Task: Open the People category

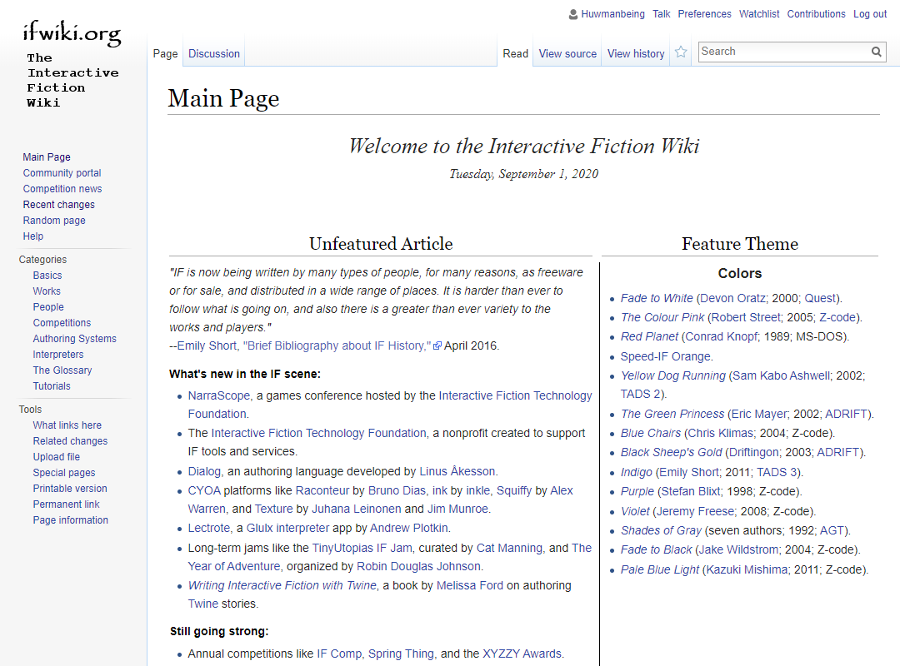Action: (x=48, y=307)
